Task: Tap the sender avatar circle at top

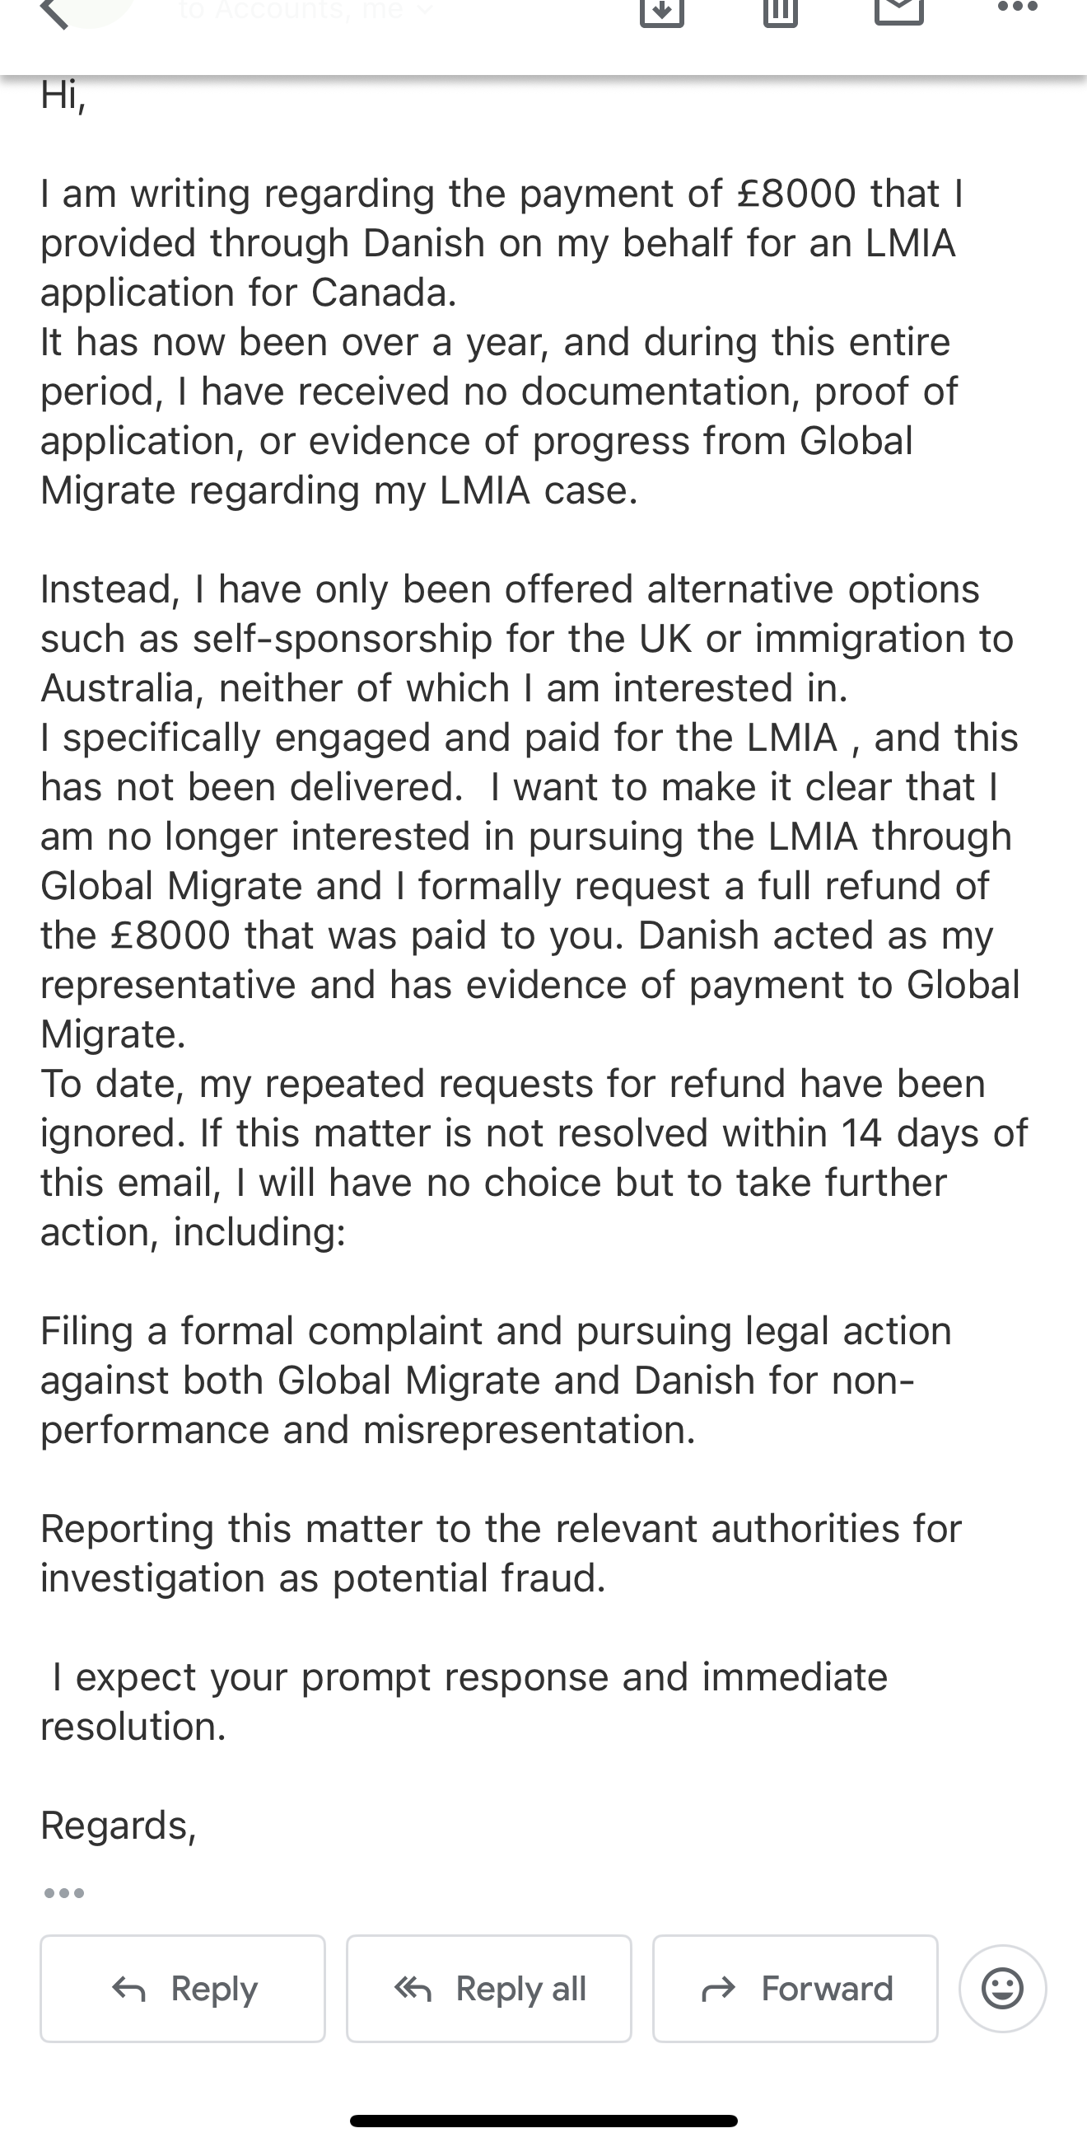Action: [91, 10]
